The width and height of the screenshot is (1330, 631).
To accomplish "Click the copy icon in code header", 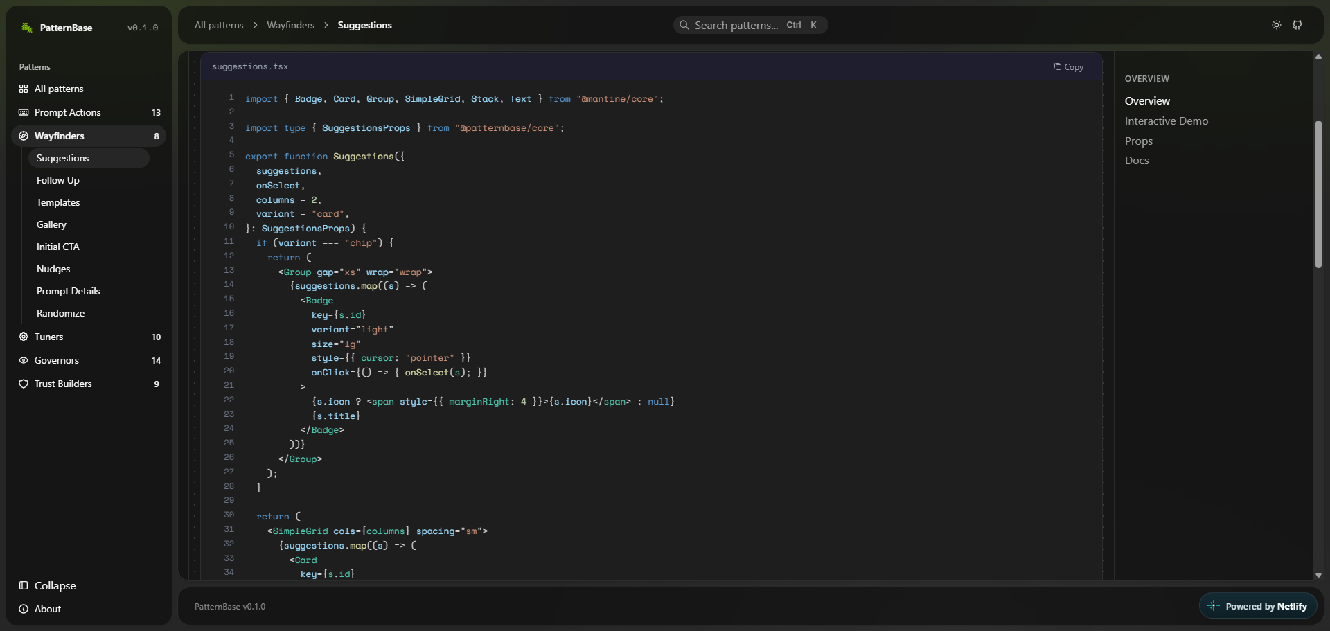I will click(x=1058, y=66).
